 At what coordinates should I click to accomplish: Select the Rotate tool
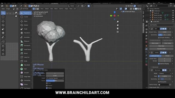(x=26, y=25)
